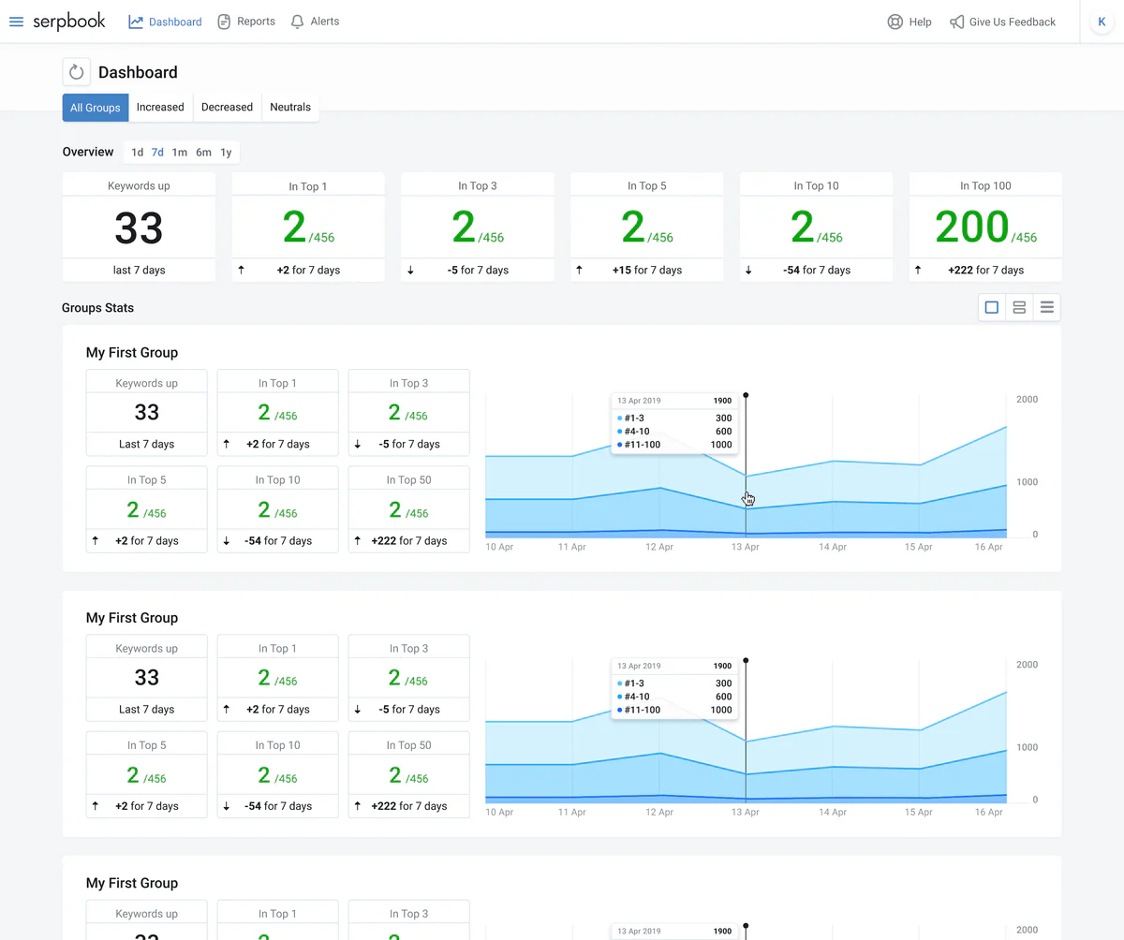The image size is (1124, 940).
Task: Click the up arrow in overview In Top 5
Action: pos(580,271)
